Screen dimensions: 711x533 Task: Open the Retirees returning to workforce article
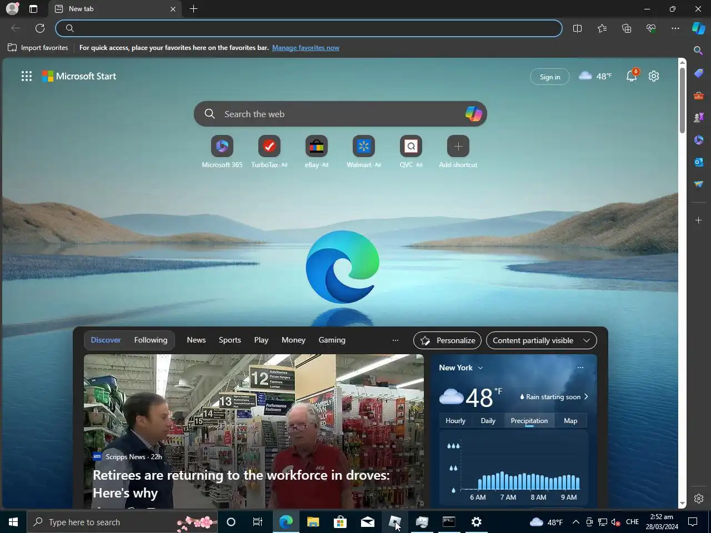coord(241,484)
